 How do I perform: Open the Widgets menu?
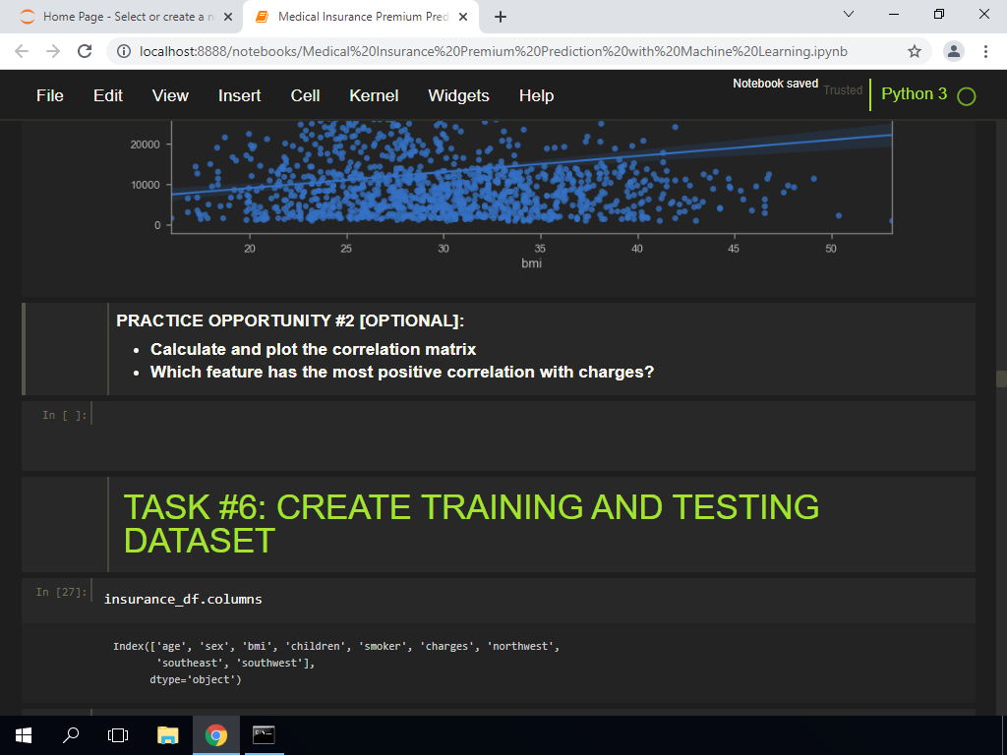click(458, 95)
